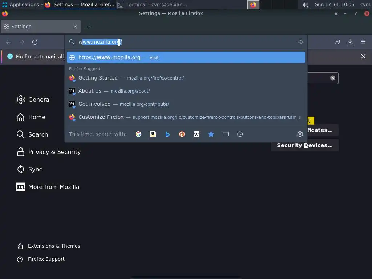
Task: Choose Get Involved suggestion
Action: click(x=186, y=104)
